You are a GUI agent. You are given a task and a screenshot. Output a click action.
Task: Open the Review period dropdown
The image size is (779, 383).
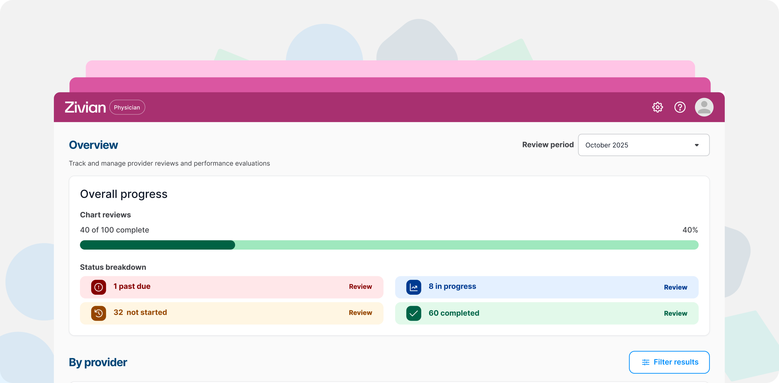(644, 145)
